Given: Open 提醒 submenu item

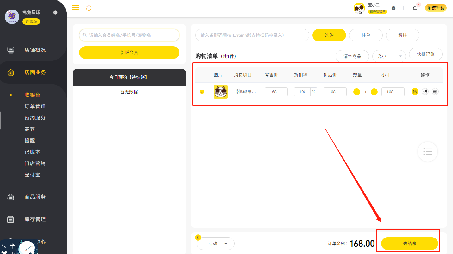Looking at the screenshot, I should pyautogui.click(x=30, y=141).
